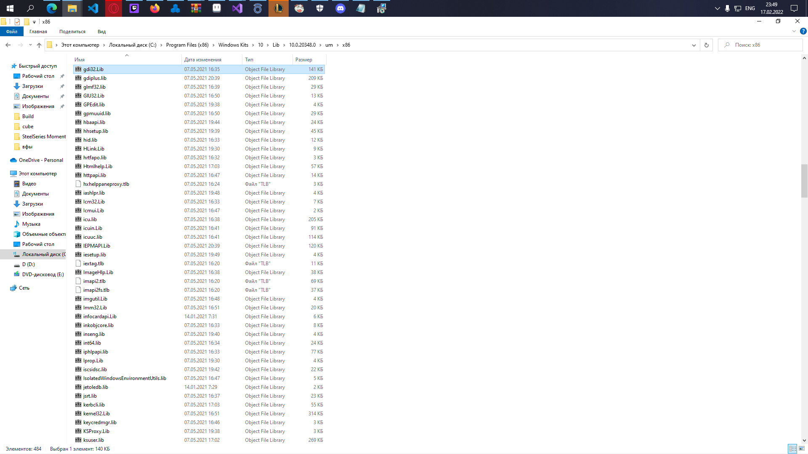Open Главная ribbon tab

click(x=38, y=32)
